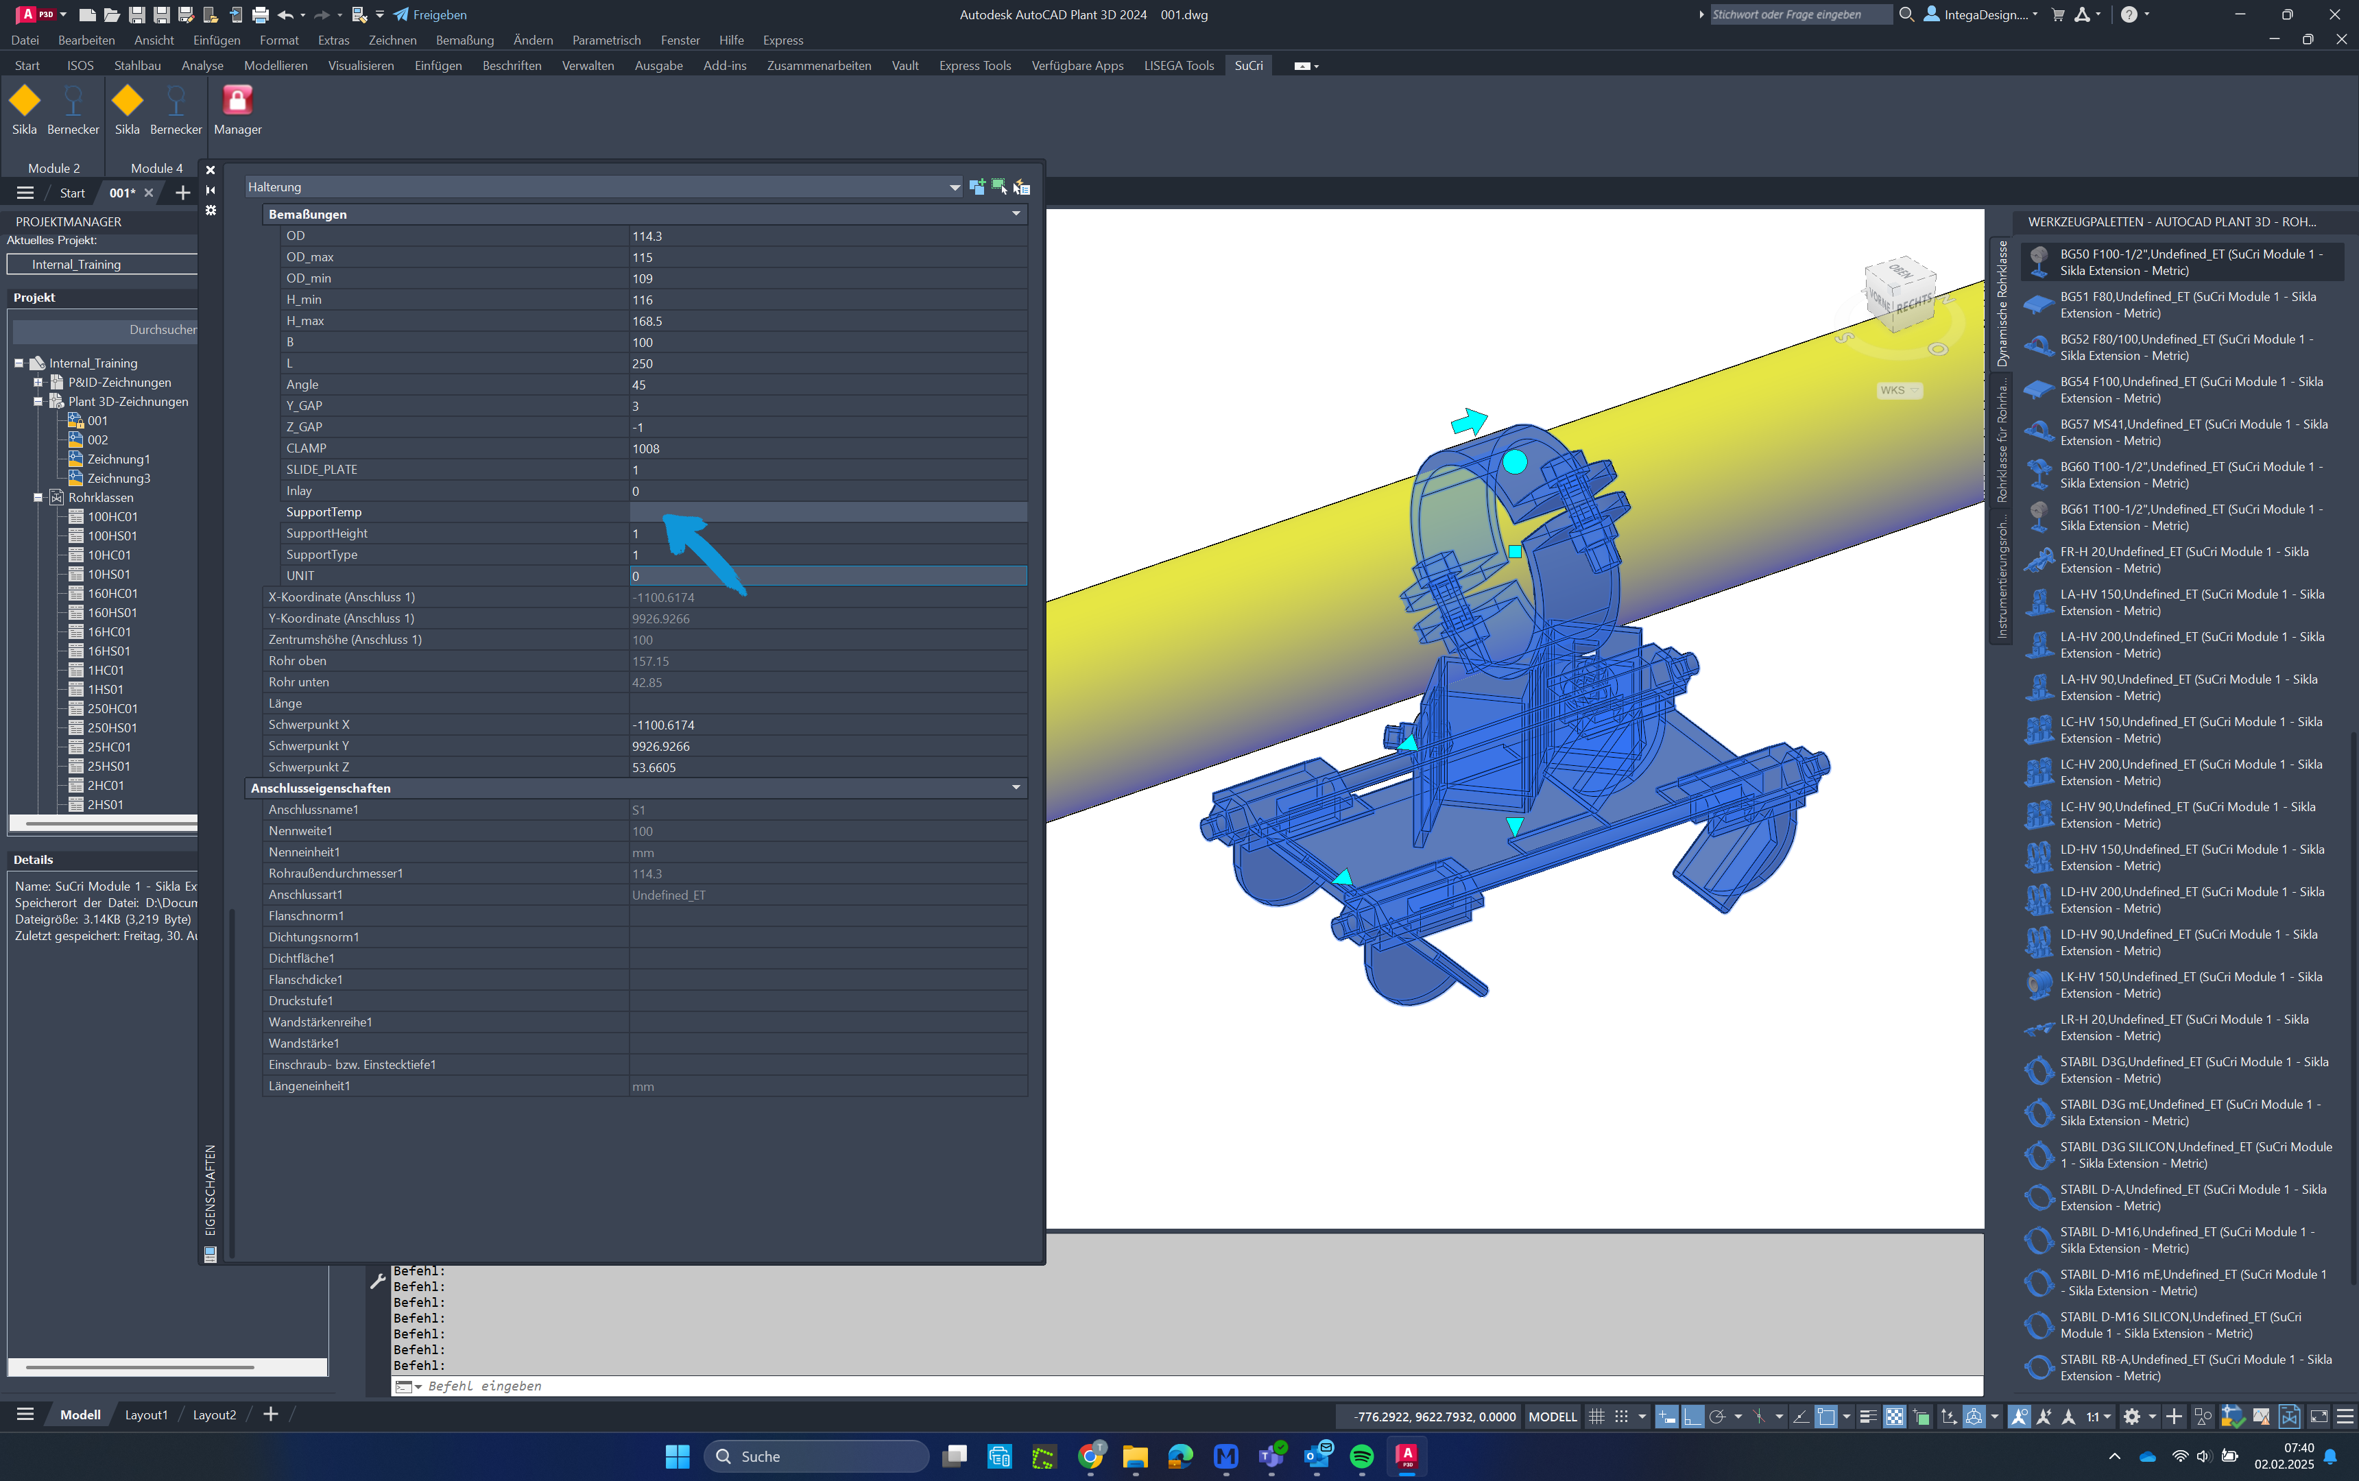This screenshot has height=1481, width=2359.
Task: Select LK-HV 150 tool palette item
Action: [2183, 985]
